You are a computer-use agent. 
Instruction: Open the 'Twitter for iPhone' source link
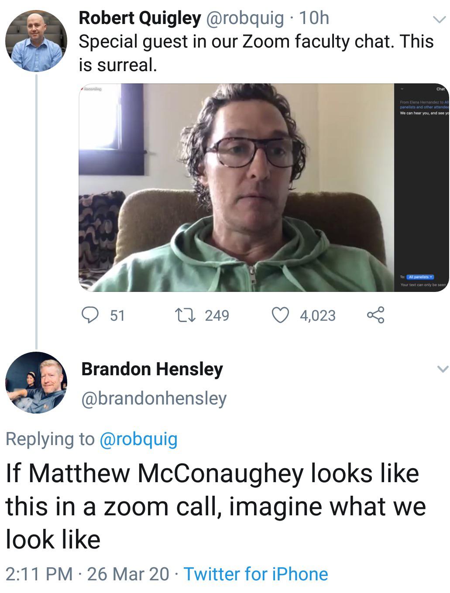[255, 574]
